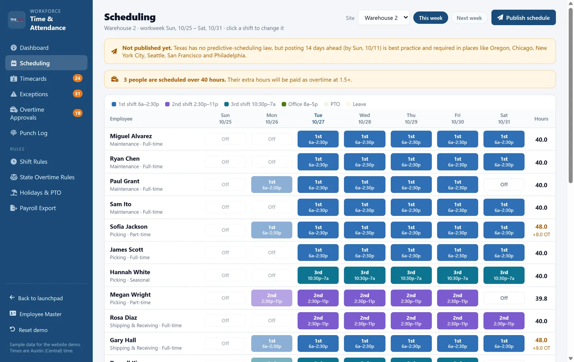Click the Employee Master ID card icon
Viewport: 574px width, 362px height.
pos(13,313)
